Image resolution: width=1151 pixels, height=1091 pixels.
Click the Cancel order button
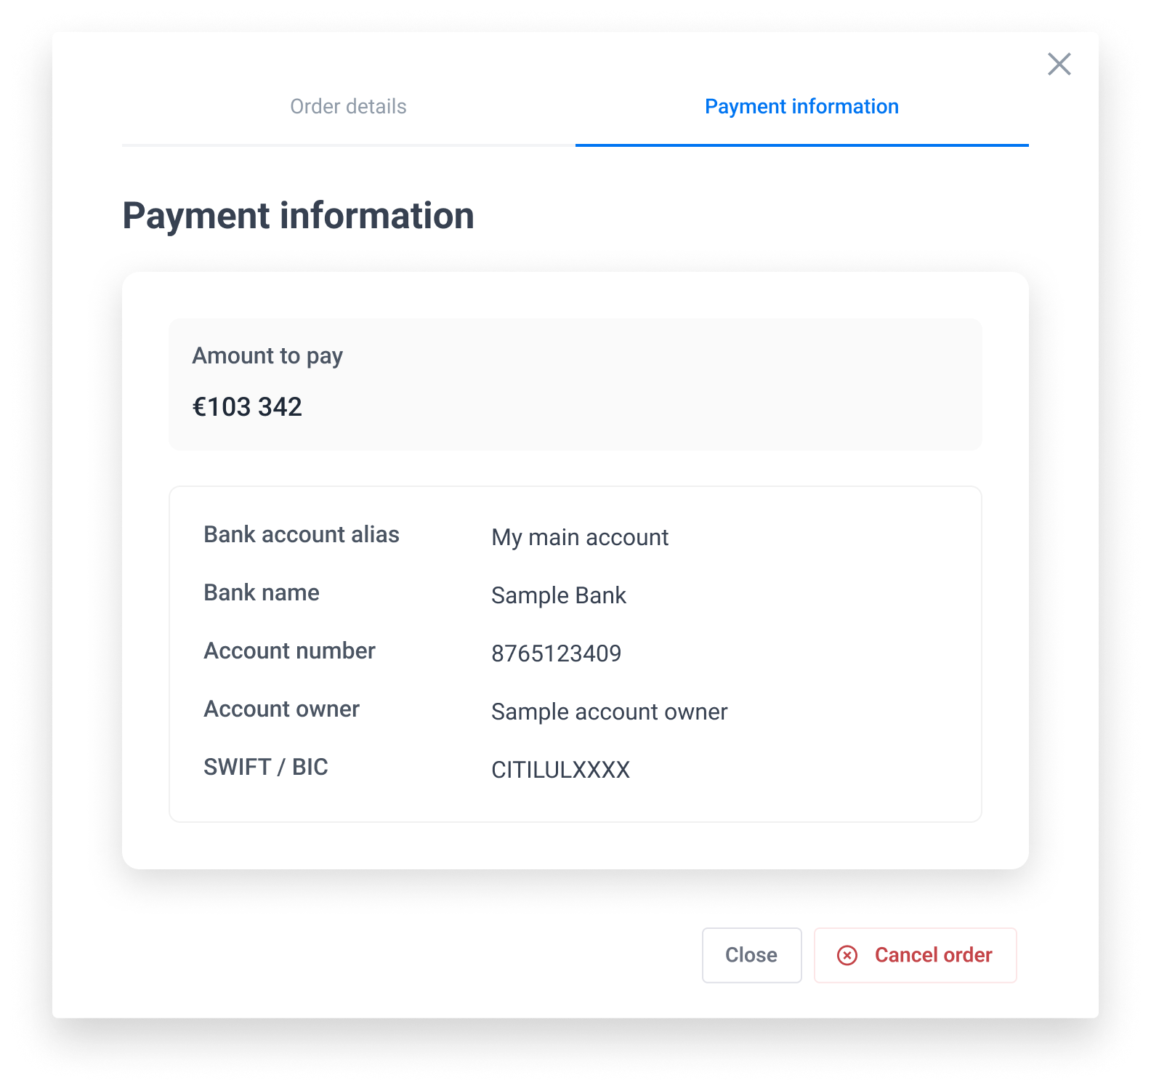pyautogui.click(x=915, y=955)
